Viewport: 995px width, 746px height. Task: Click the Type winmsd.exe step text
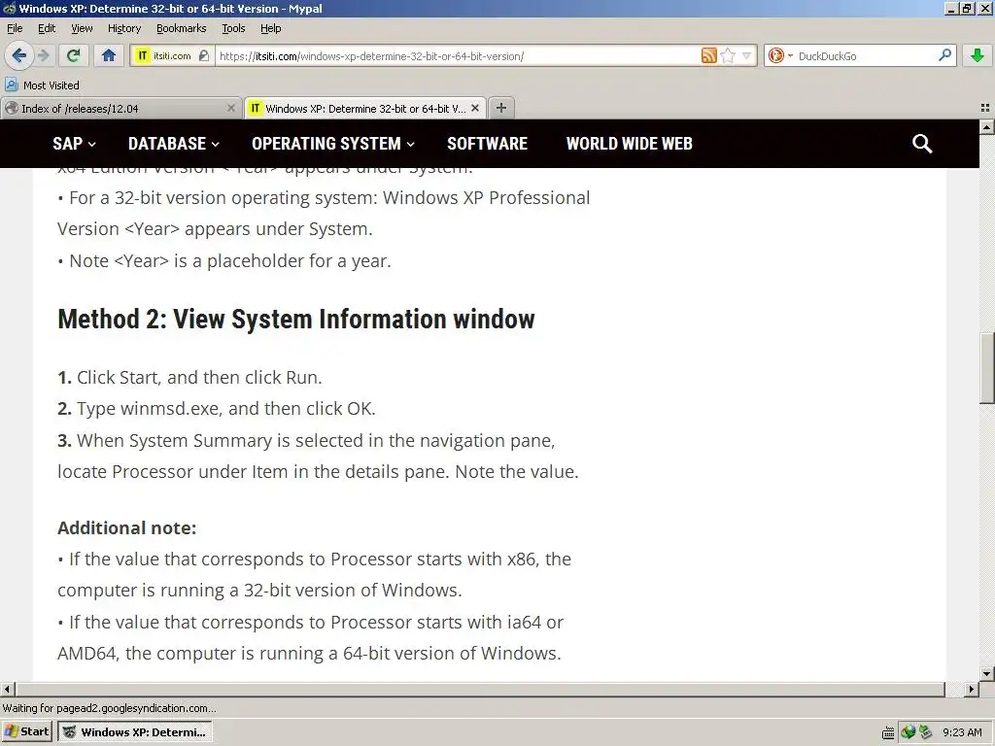click(x=217, y=409)
